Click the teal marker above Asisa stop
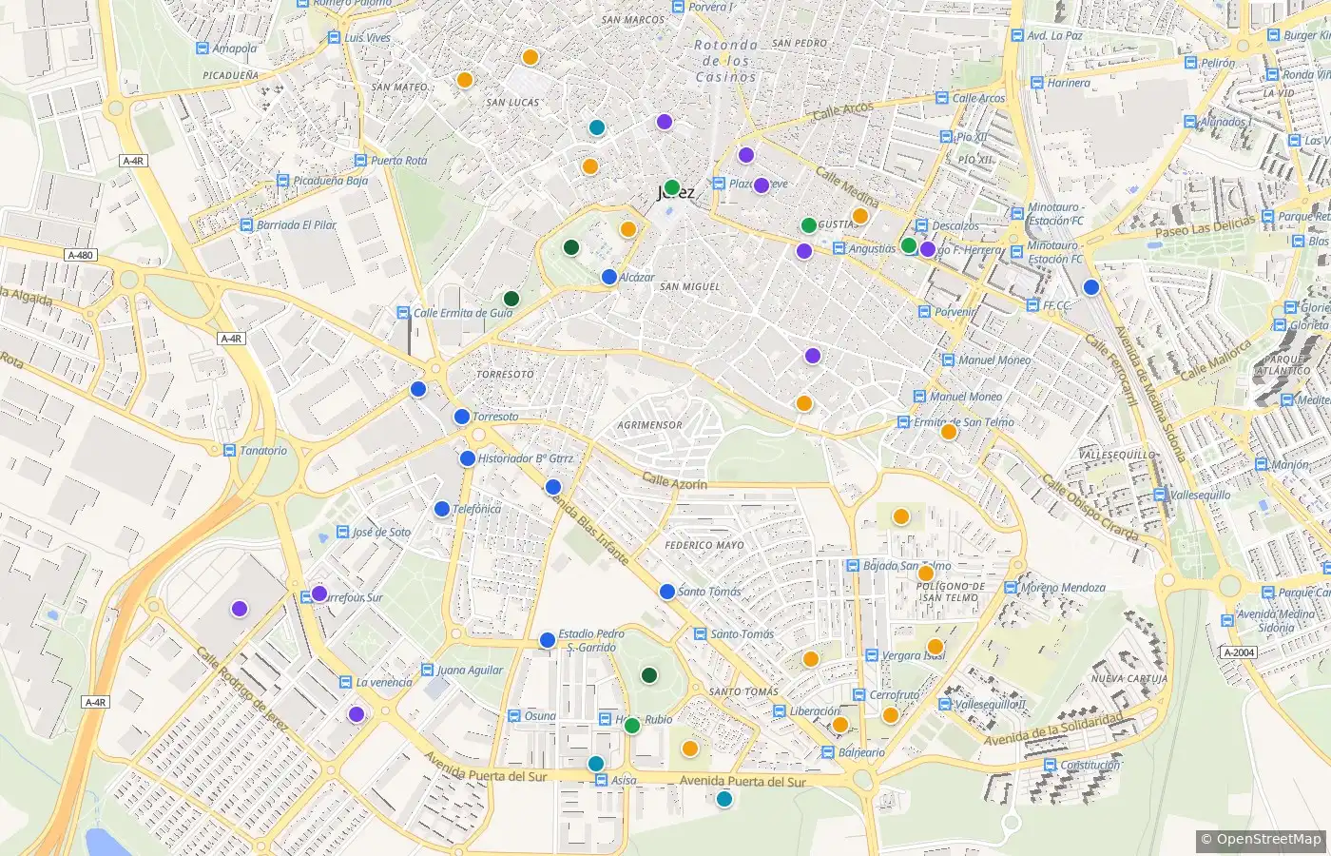This screenshot has height=856, width=1331. (x=595, y=763)
